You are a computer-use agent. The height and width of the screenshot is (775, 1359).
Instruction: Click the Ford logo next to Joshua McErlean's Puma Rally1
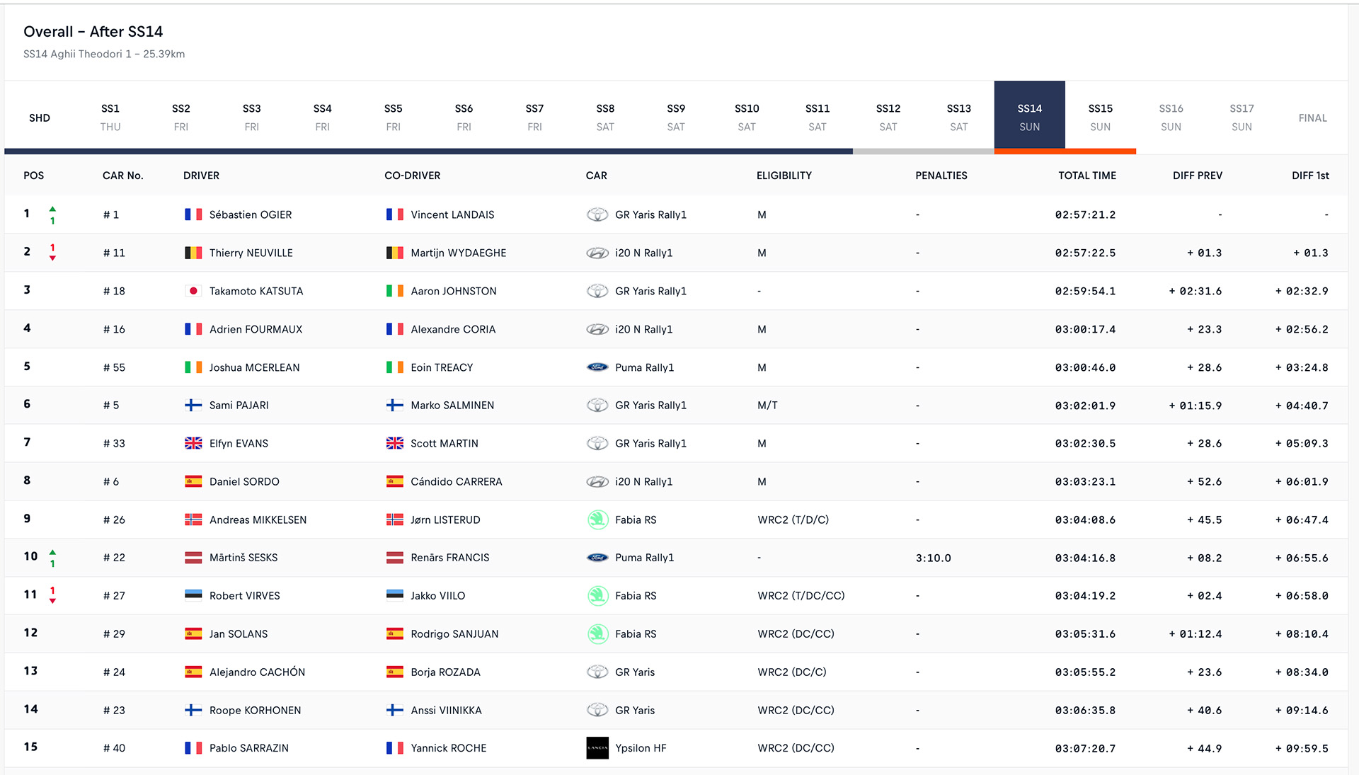pos(597,367)
